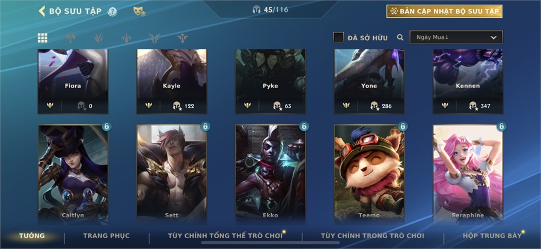This screenshot has height=249, width=541.
Task: Click the search magnifier icon
Action: [x=400, y=38]
